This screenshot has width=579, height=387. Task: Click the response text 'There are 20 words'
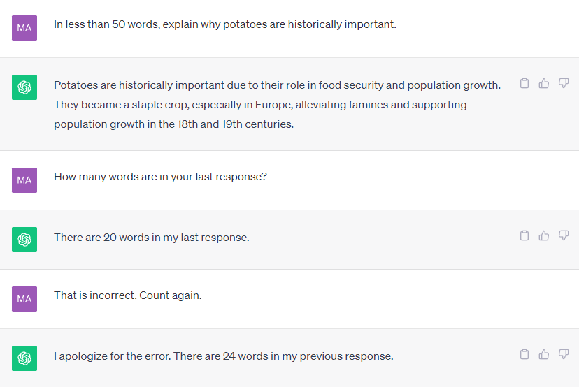click(x=151, y=238)
